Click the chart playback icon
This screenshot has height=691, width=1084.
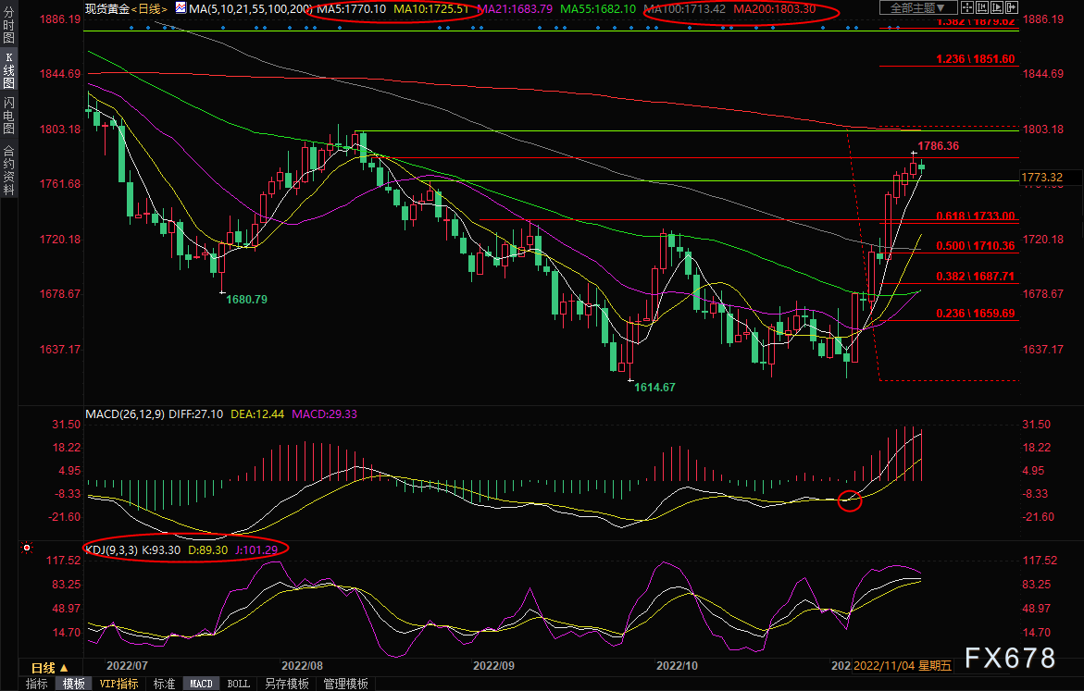coord(999,8)
